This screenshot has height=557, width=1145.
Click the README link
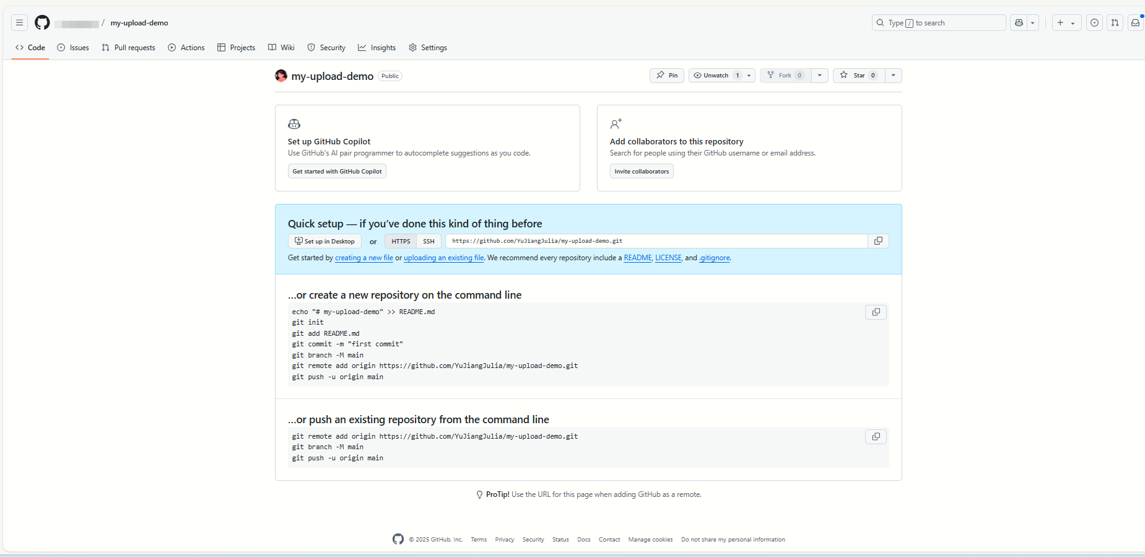click(638, 258)
